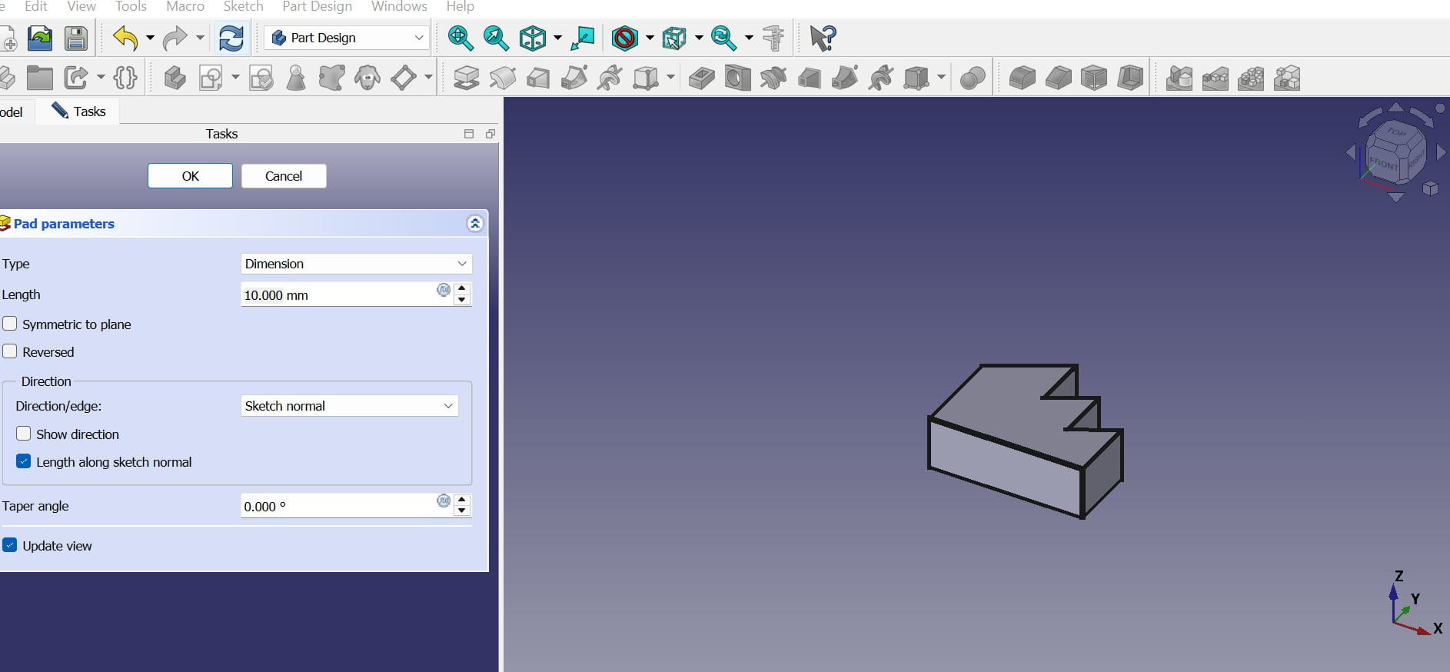Open the Part Design workbench selector
The width and height of the screenshot is (1450, 672).
point(348,38)
